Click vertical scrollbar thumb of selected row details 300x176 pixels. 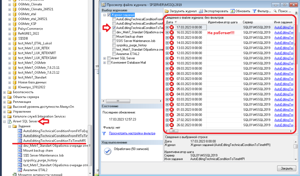coord(295,146)
